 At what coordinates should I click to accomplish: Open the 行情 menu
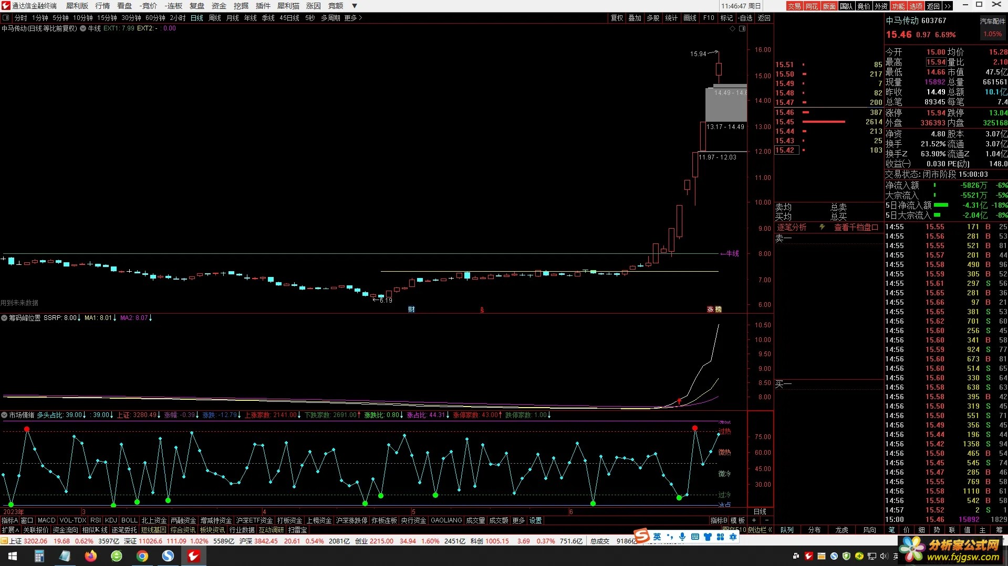[102, 6]
